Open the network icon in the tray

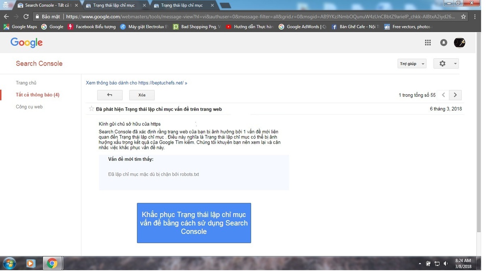(437, 264)
